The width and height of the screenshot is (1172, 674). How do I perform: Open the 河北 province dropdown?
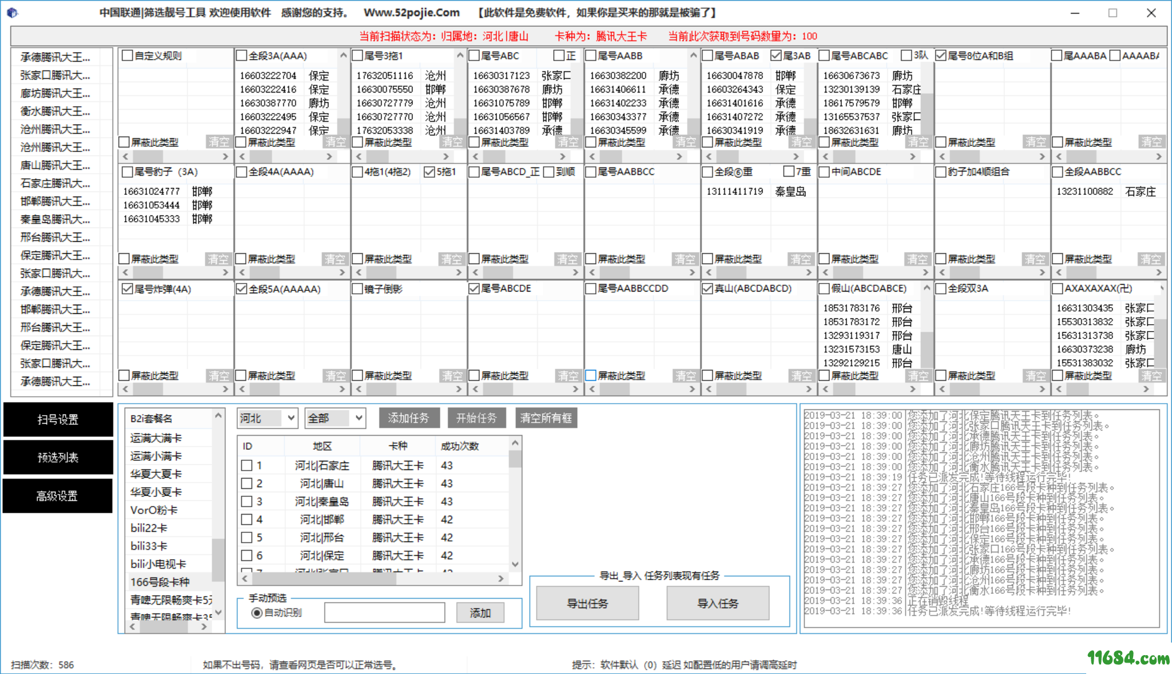click(267, 418)
